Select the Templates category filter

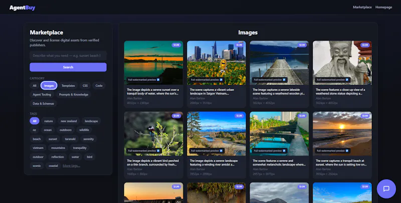click(x=68, y=85)
